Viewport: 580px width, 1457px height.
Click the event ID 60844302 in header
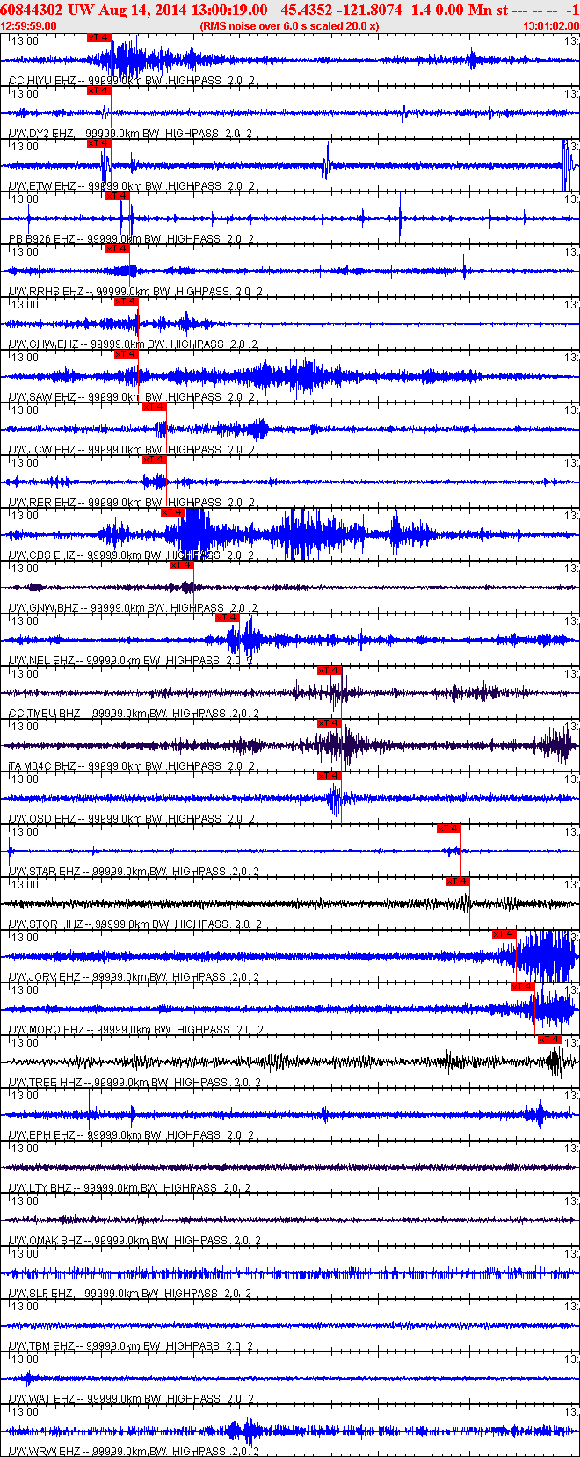31,11
